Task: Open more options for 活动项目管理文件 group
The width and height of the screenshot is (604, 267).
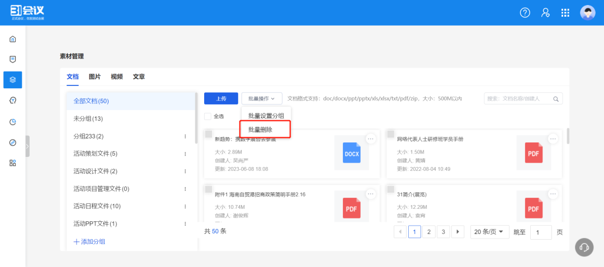Action: pos(185,189)
